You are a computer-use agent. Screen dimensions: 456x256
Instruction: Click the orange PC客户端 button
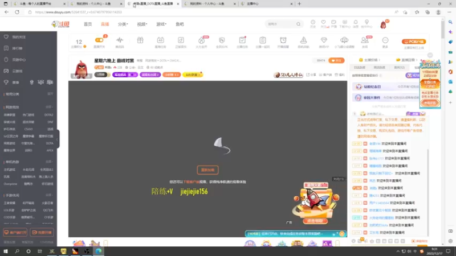tap(414, 42)
